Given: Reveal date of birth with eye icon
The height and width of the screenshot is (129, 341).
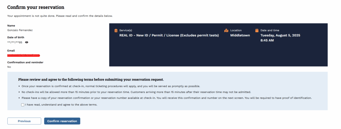Looking at the screenshot, I should [x=27, y=42].
